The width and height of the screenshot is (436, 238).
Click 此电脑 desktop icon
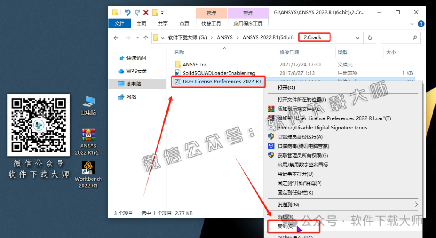pos(89,105)
